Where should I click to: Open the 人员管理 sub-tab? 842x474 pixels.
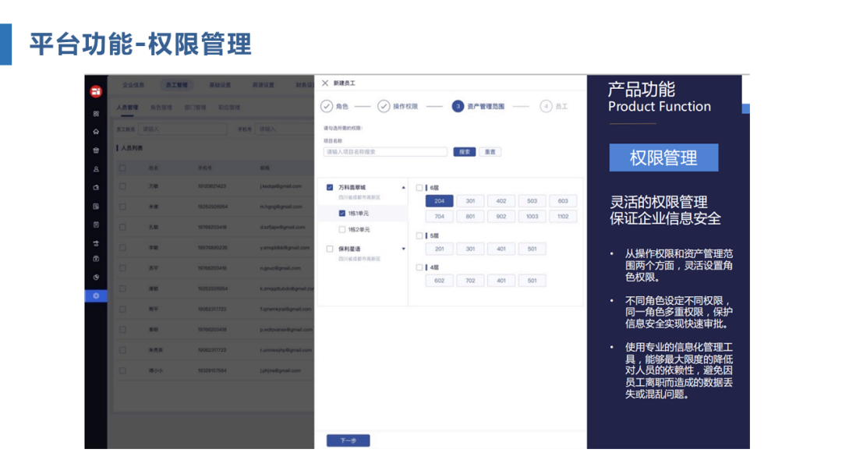pos(127,108)
